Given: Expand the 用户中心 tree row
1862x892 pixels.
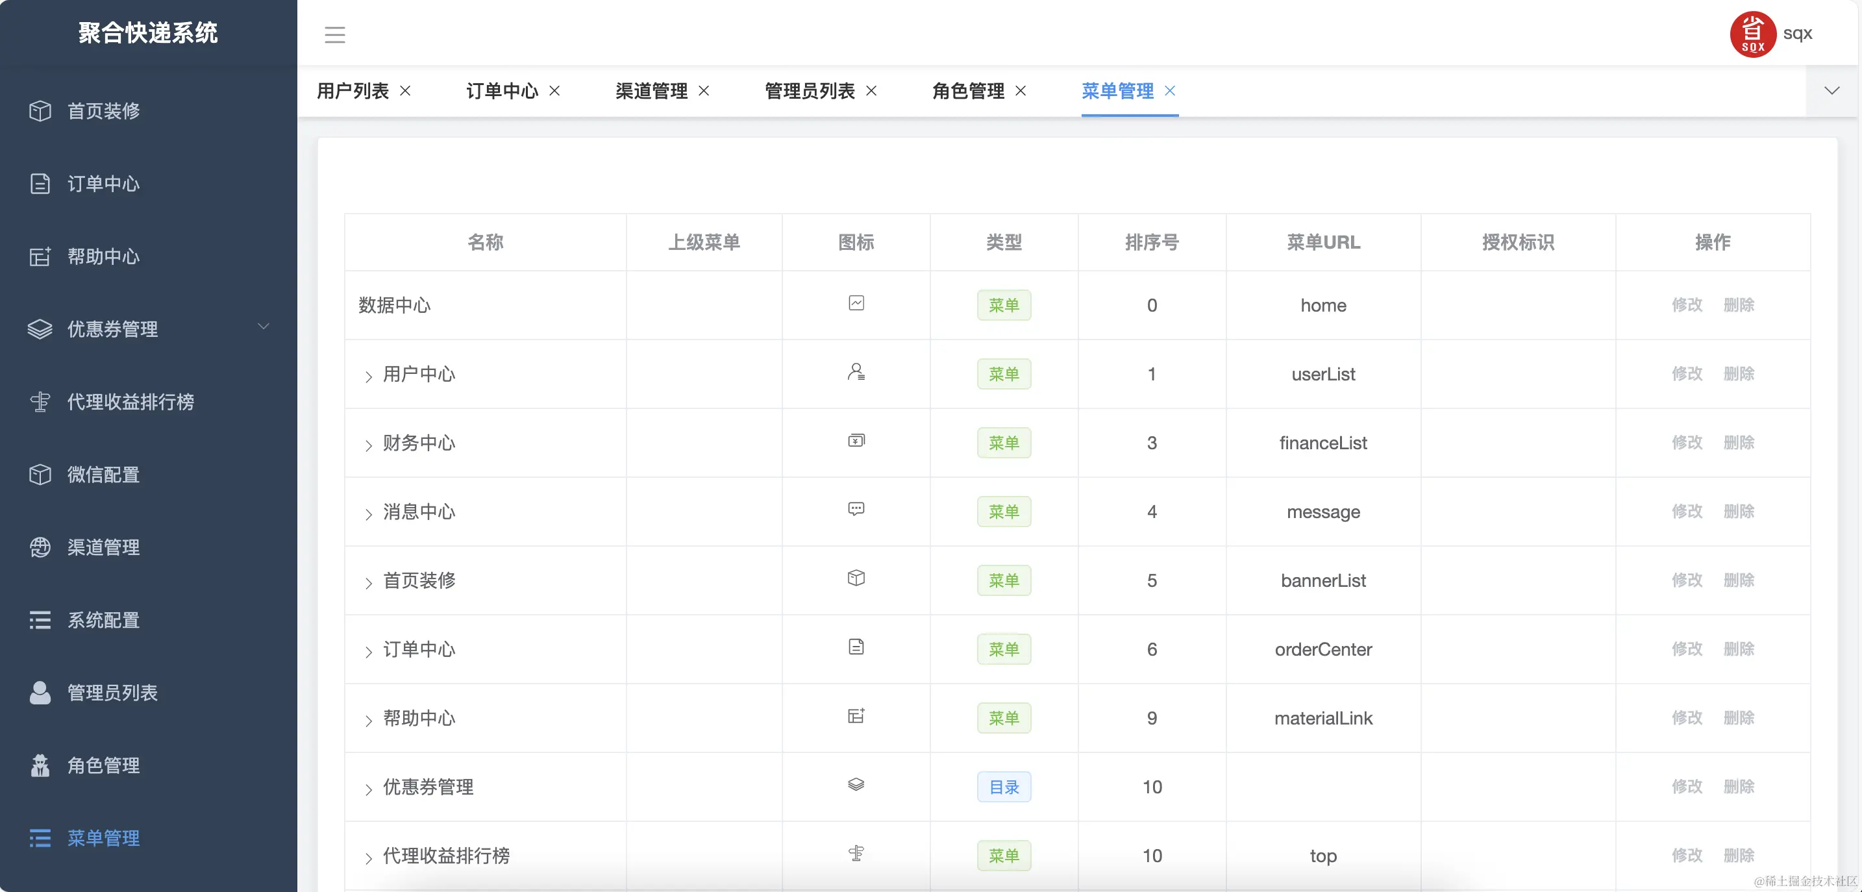Looking at the screenshot, I should (368, 376).
